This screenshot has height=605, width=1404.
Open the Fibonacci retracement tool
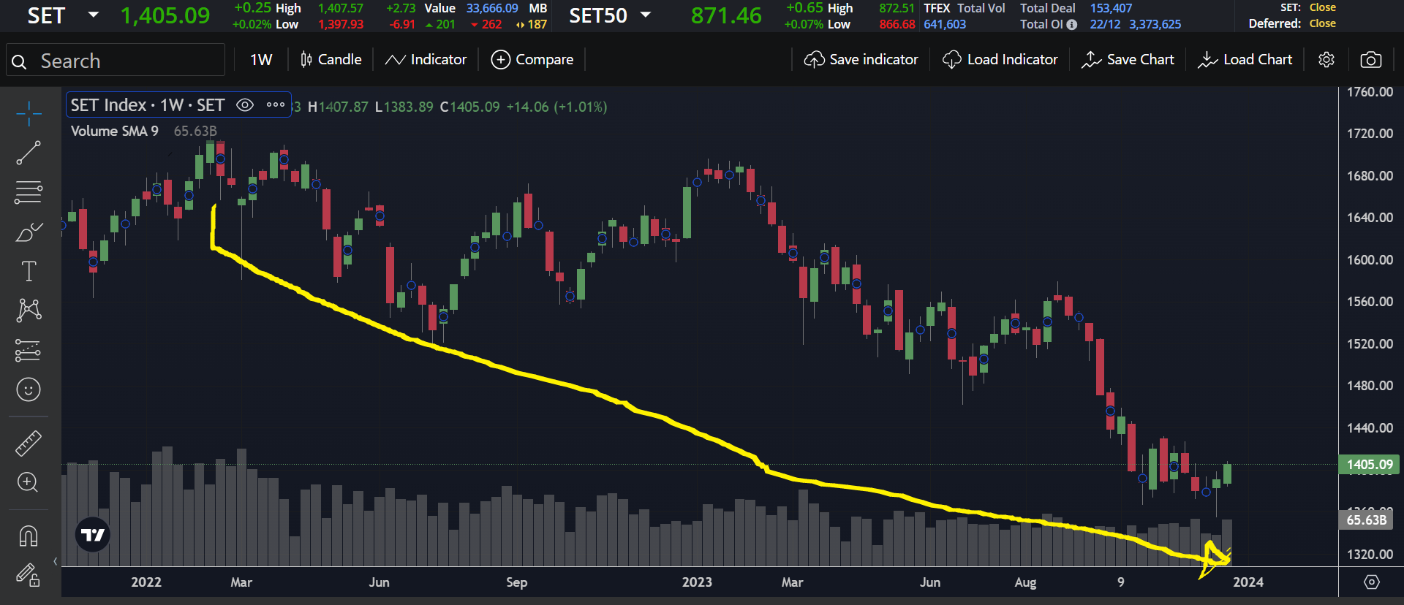click(x=29, y=193)
